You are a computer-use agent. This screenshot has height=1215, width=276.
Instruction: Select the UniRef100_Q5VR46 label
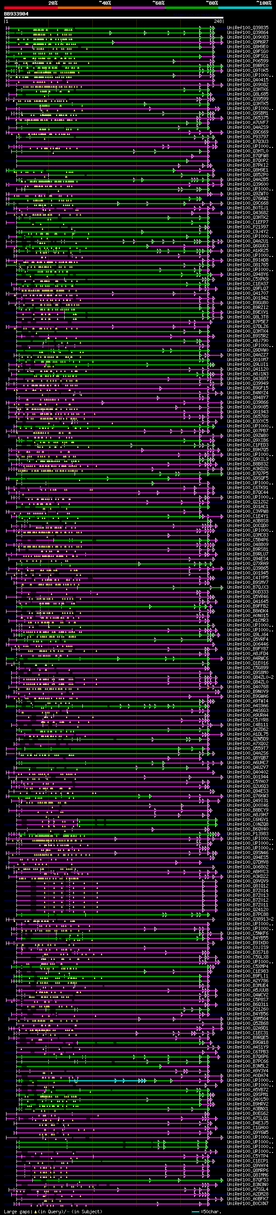tap(248, 597)
